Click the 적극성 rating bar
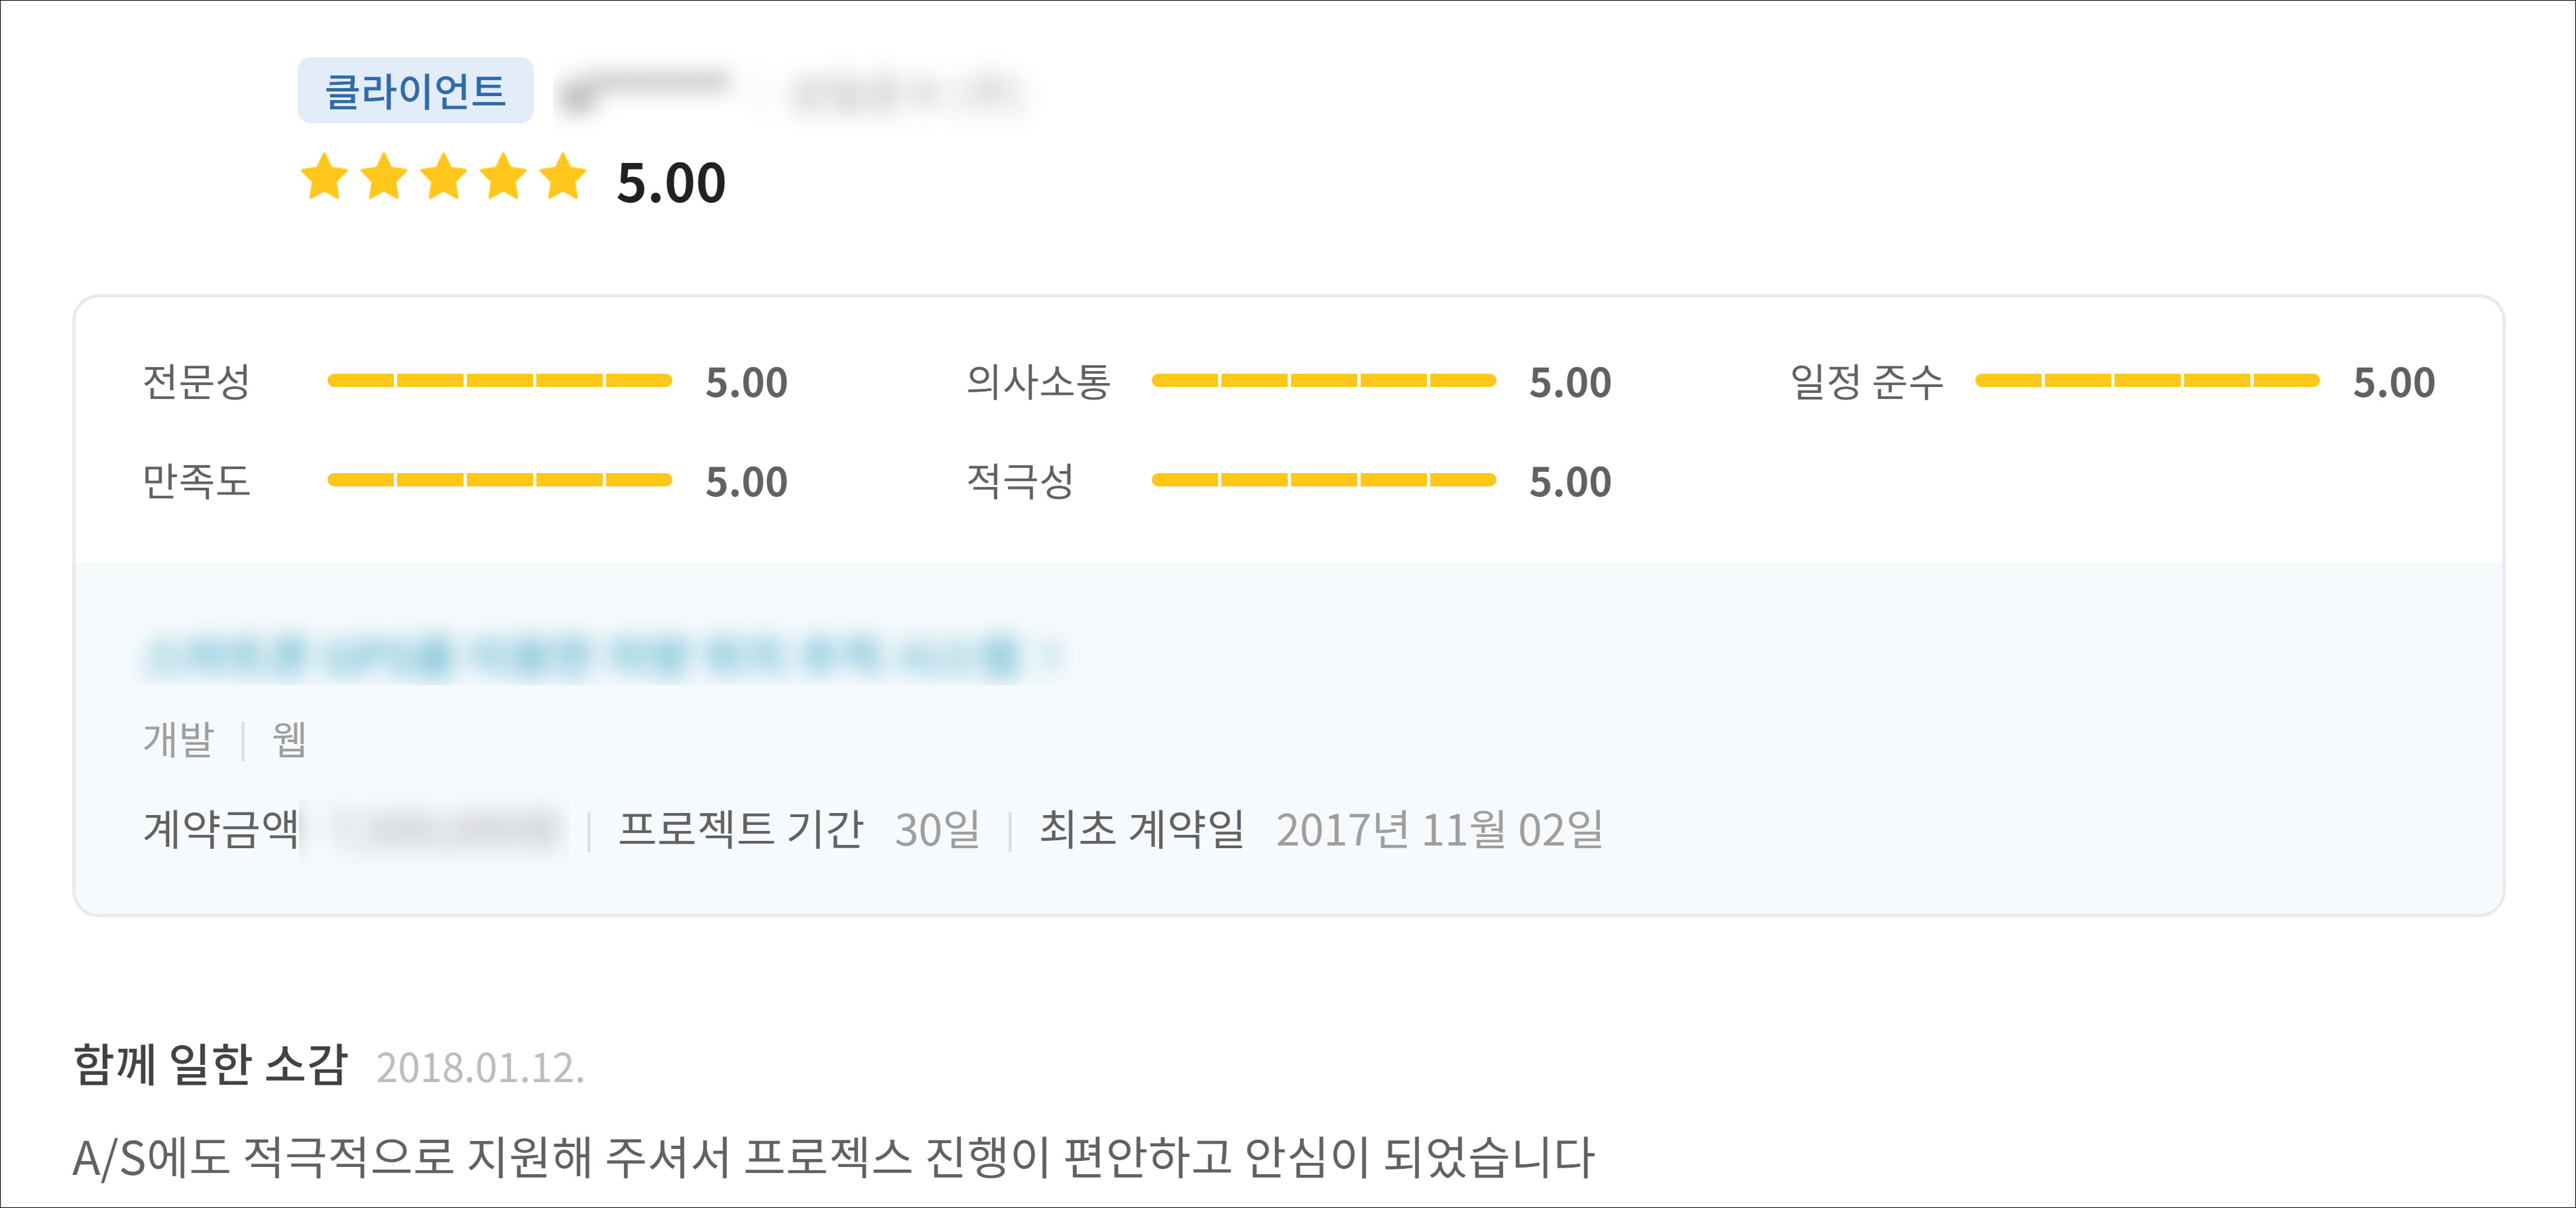 tap(1323, 480)
